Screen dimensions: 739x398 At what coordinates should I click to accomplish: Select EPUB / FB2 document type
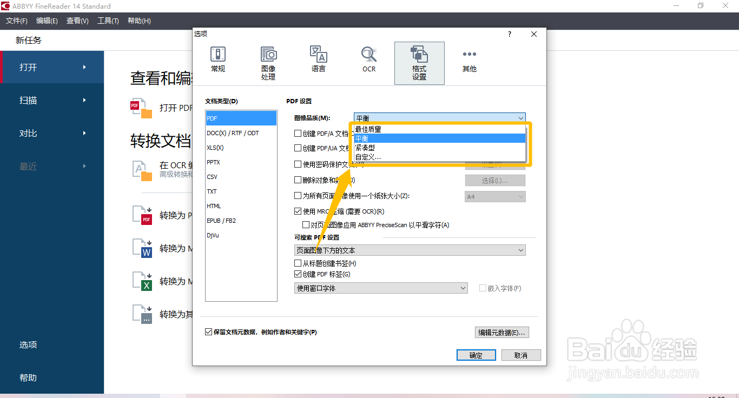click(x=241, y=221)
